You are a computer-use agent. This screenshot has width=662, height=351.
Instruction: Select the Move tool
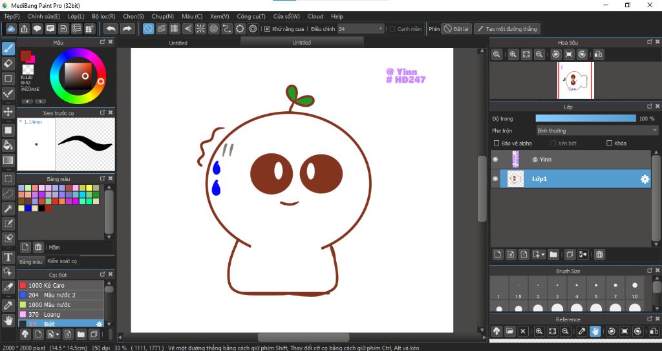click(x=8, y=112)
